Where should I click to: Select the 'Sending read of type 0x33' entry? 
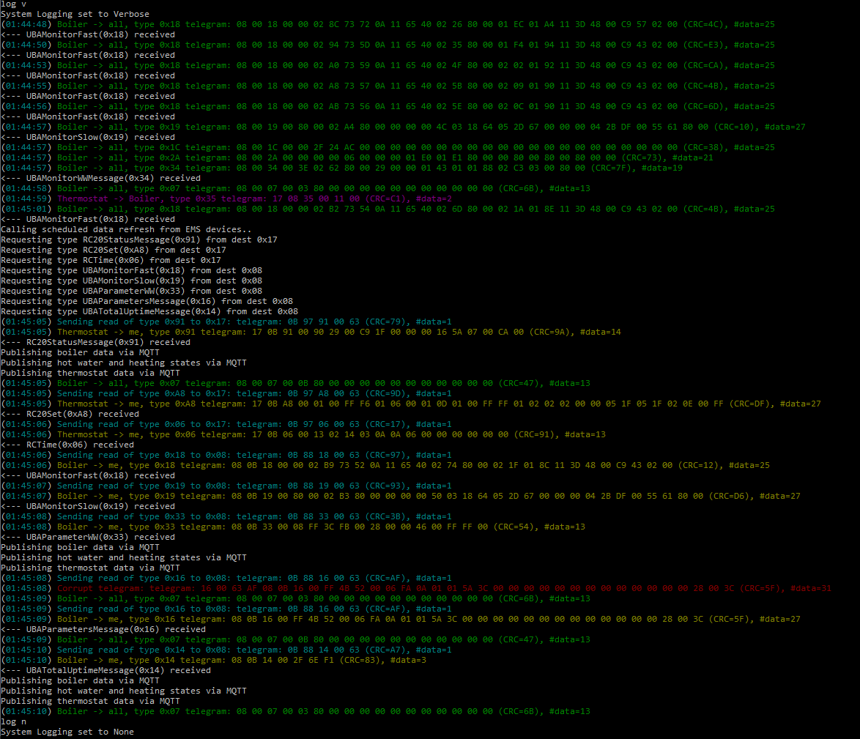coord(132,516)
